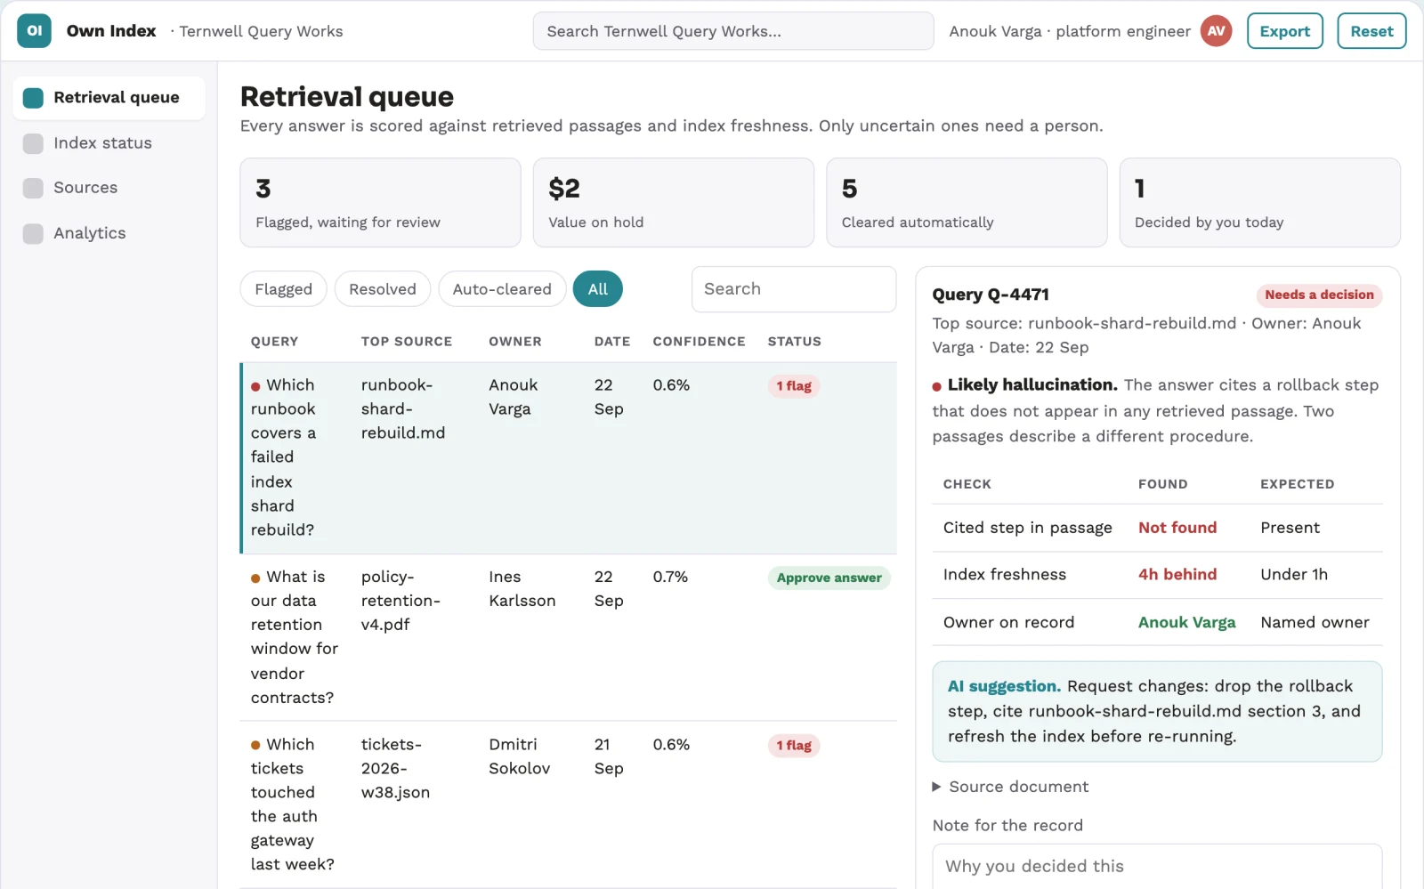Open Analytics in the sidebar
The width and height of the screenshot is (1424, 889).
pyautogui.click(x=109, y=233)
